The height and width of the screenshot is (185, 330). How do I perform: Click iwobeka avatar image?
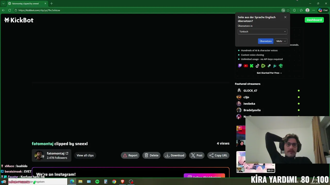click(239, 104)
